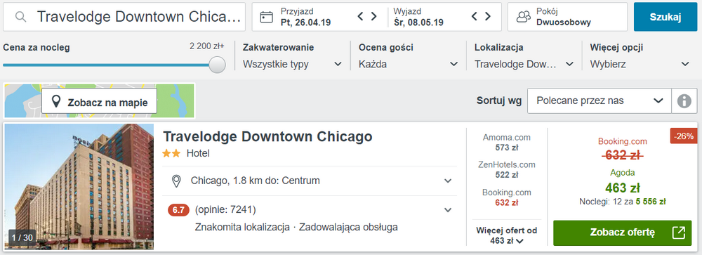Click the external link icon on Zobacz ofertę
This screenshot has width=702, height=255.
click(x=678, y=233)
